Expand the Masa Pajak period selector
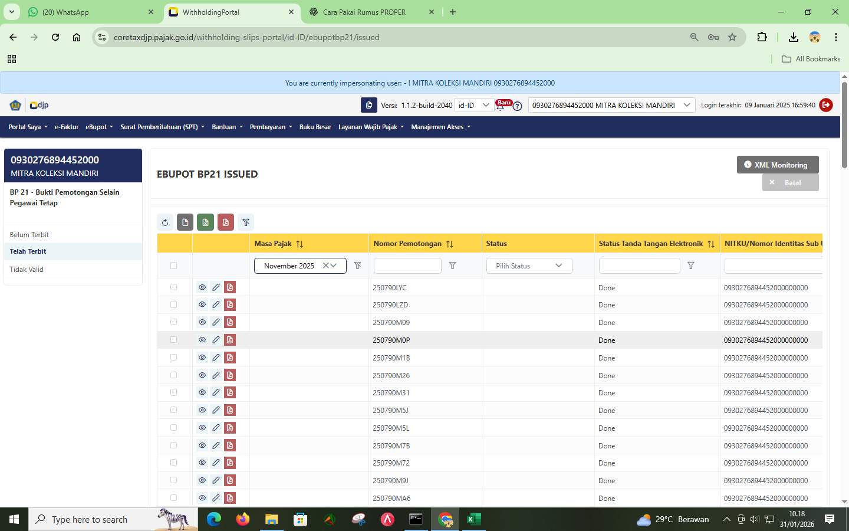Viewport: 849px width, 531px height. [333, 265]
